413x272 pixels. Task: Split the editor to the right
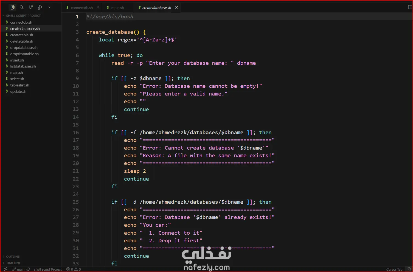(410, 7)
